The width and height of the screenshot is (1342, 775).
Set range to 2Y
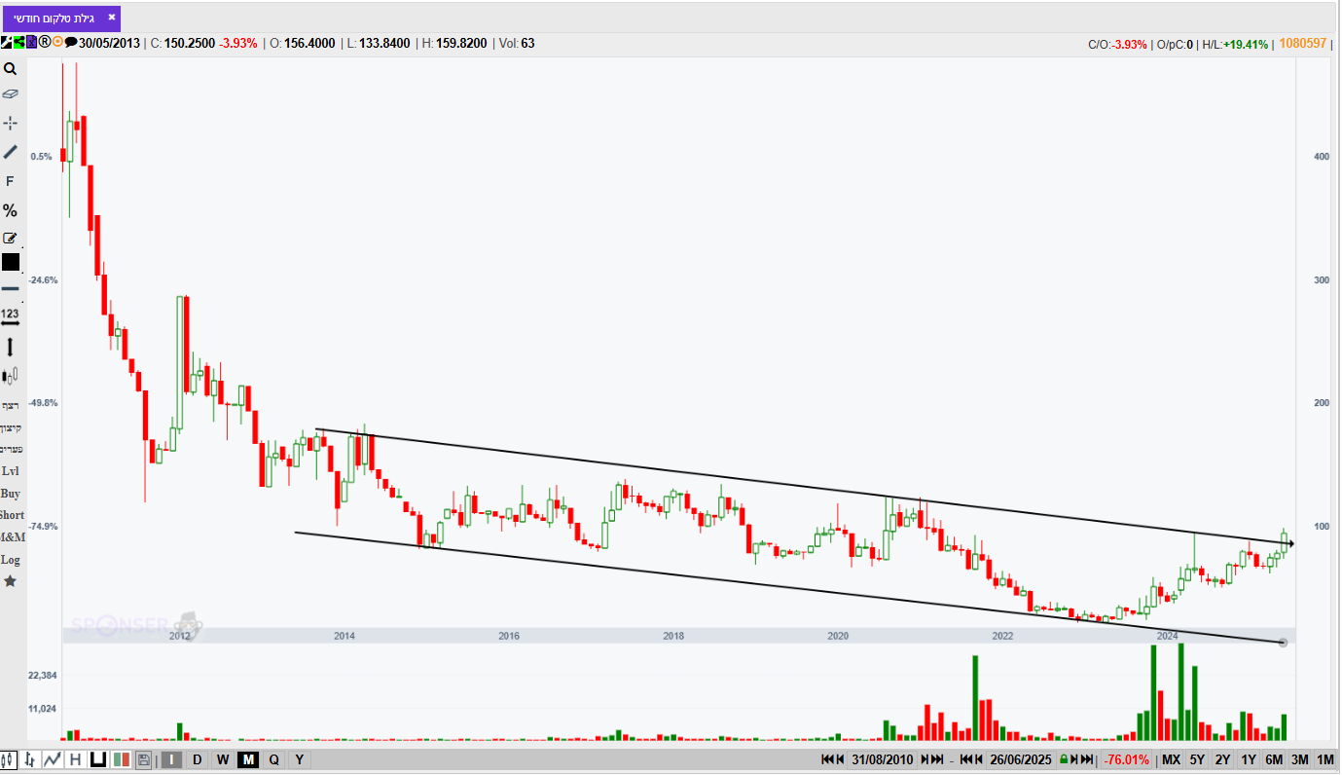tap(1222, 759)
